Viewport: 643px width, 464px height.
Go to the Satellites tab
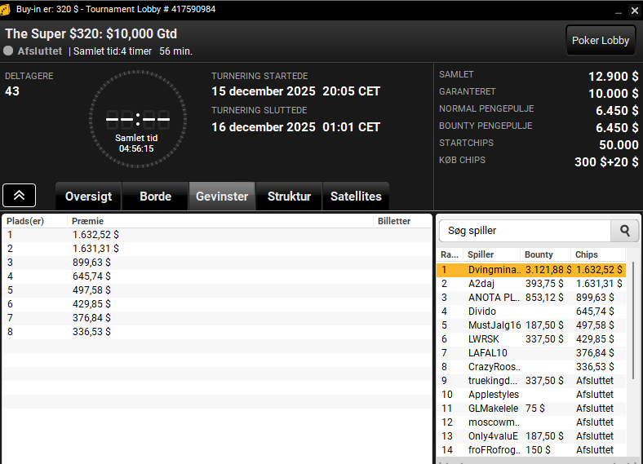coord(356,197)
